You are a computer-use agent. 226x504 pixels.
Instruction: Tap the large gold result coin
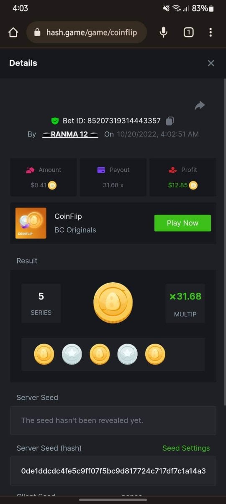113,303
